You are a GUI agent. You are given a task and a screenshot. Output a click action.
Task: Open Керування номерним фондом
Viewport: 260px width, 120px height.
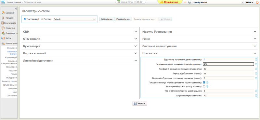(x=9, y=62)
